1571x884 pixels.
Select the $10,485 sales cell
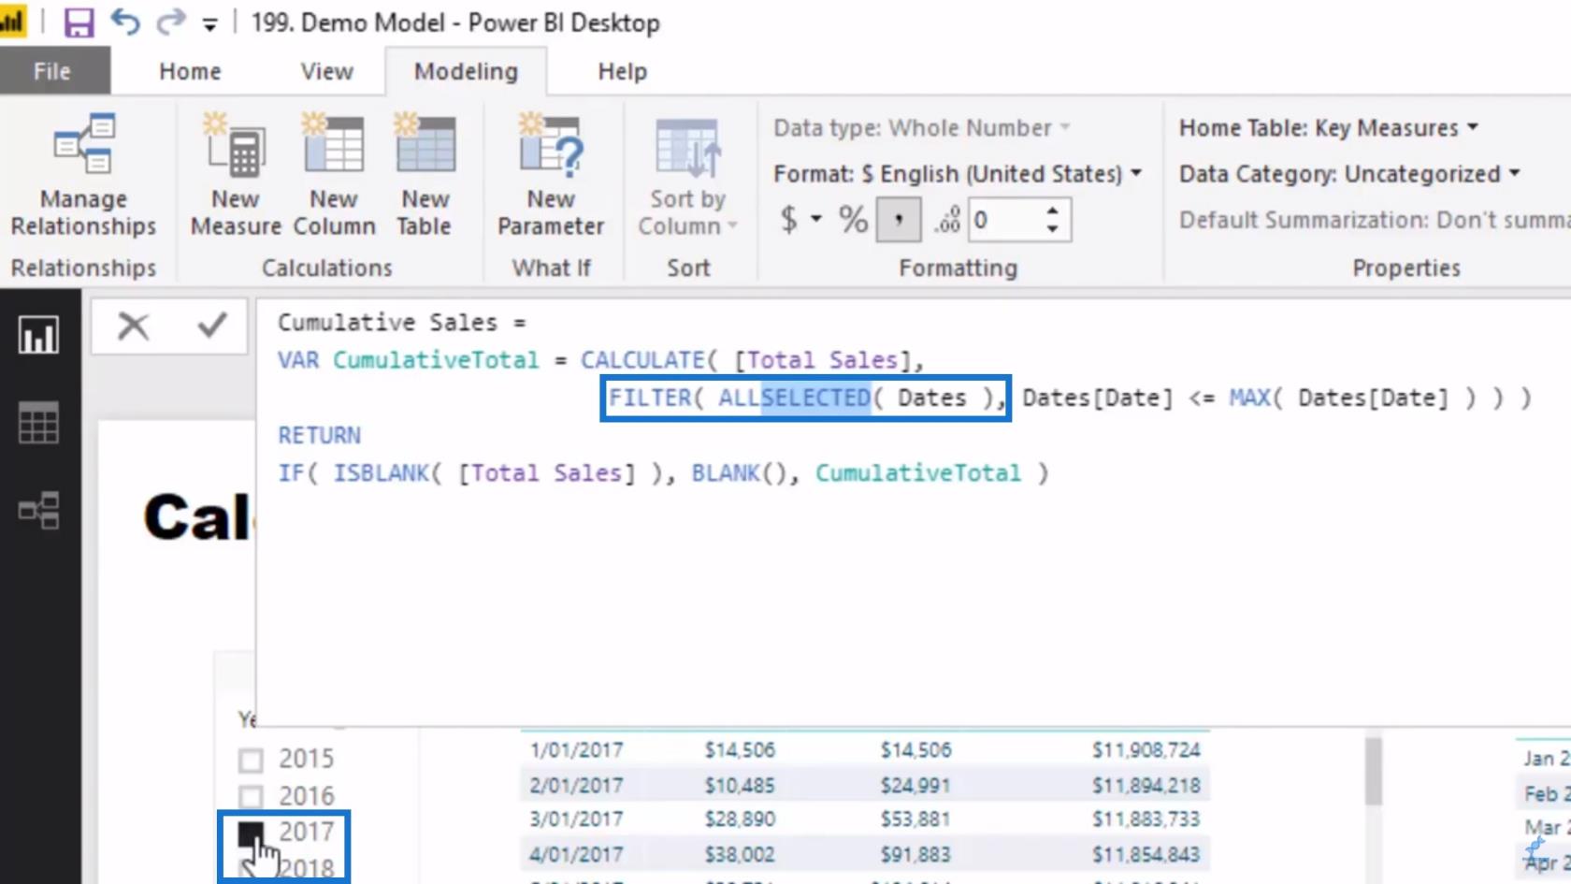(x=740, y=786)
